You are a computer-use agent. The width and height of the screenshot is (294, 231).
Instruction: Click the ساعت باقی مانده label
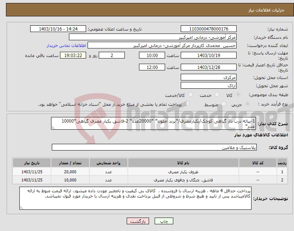tap(42, 56)
